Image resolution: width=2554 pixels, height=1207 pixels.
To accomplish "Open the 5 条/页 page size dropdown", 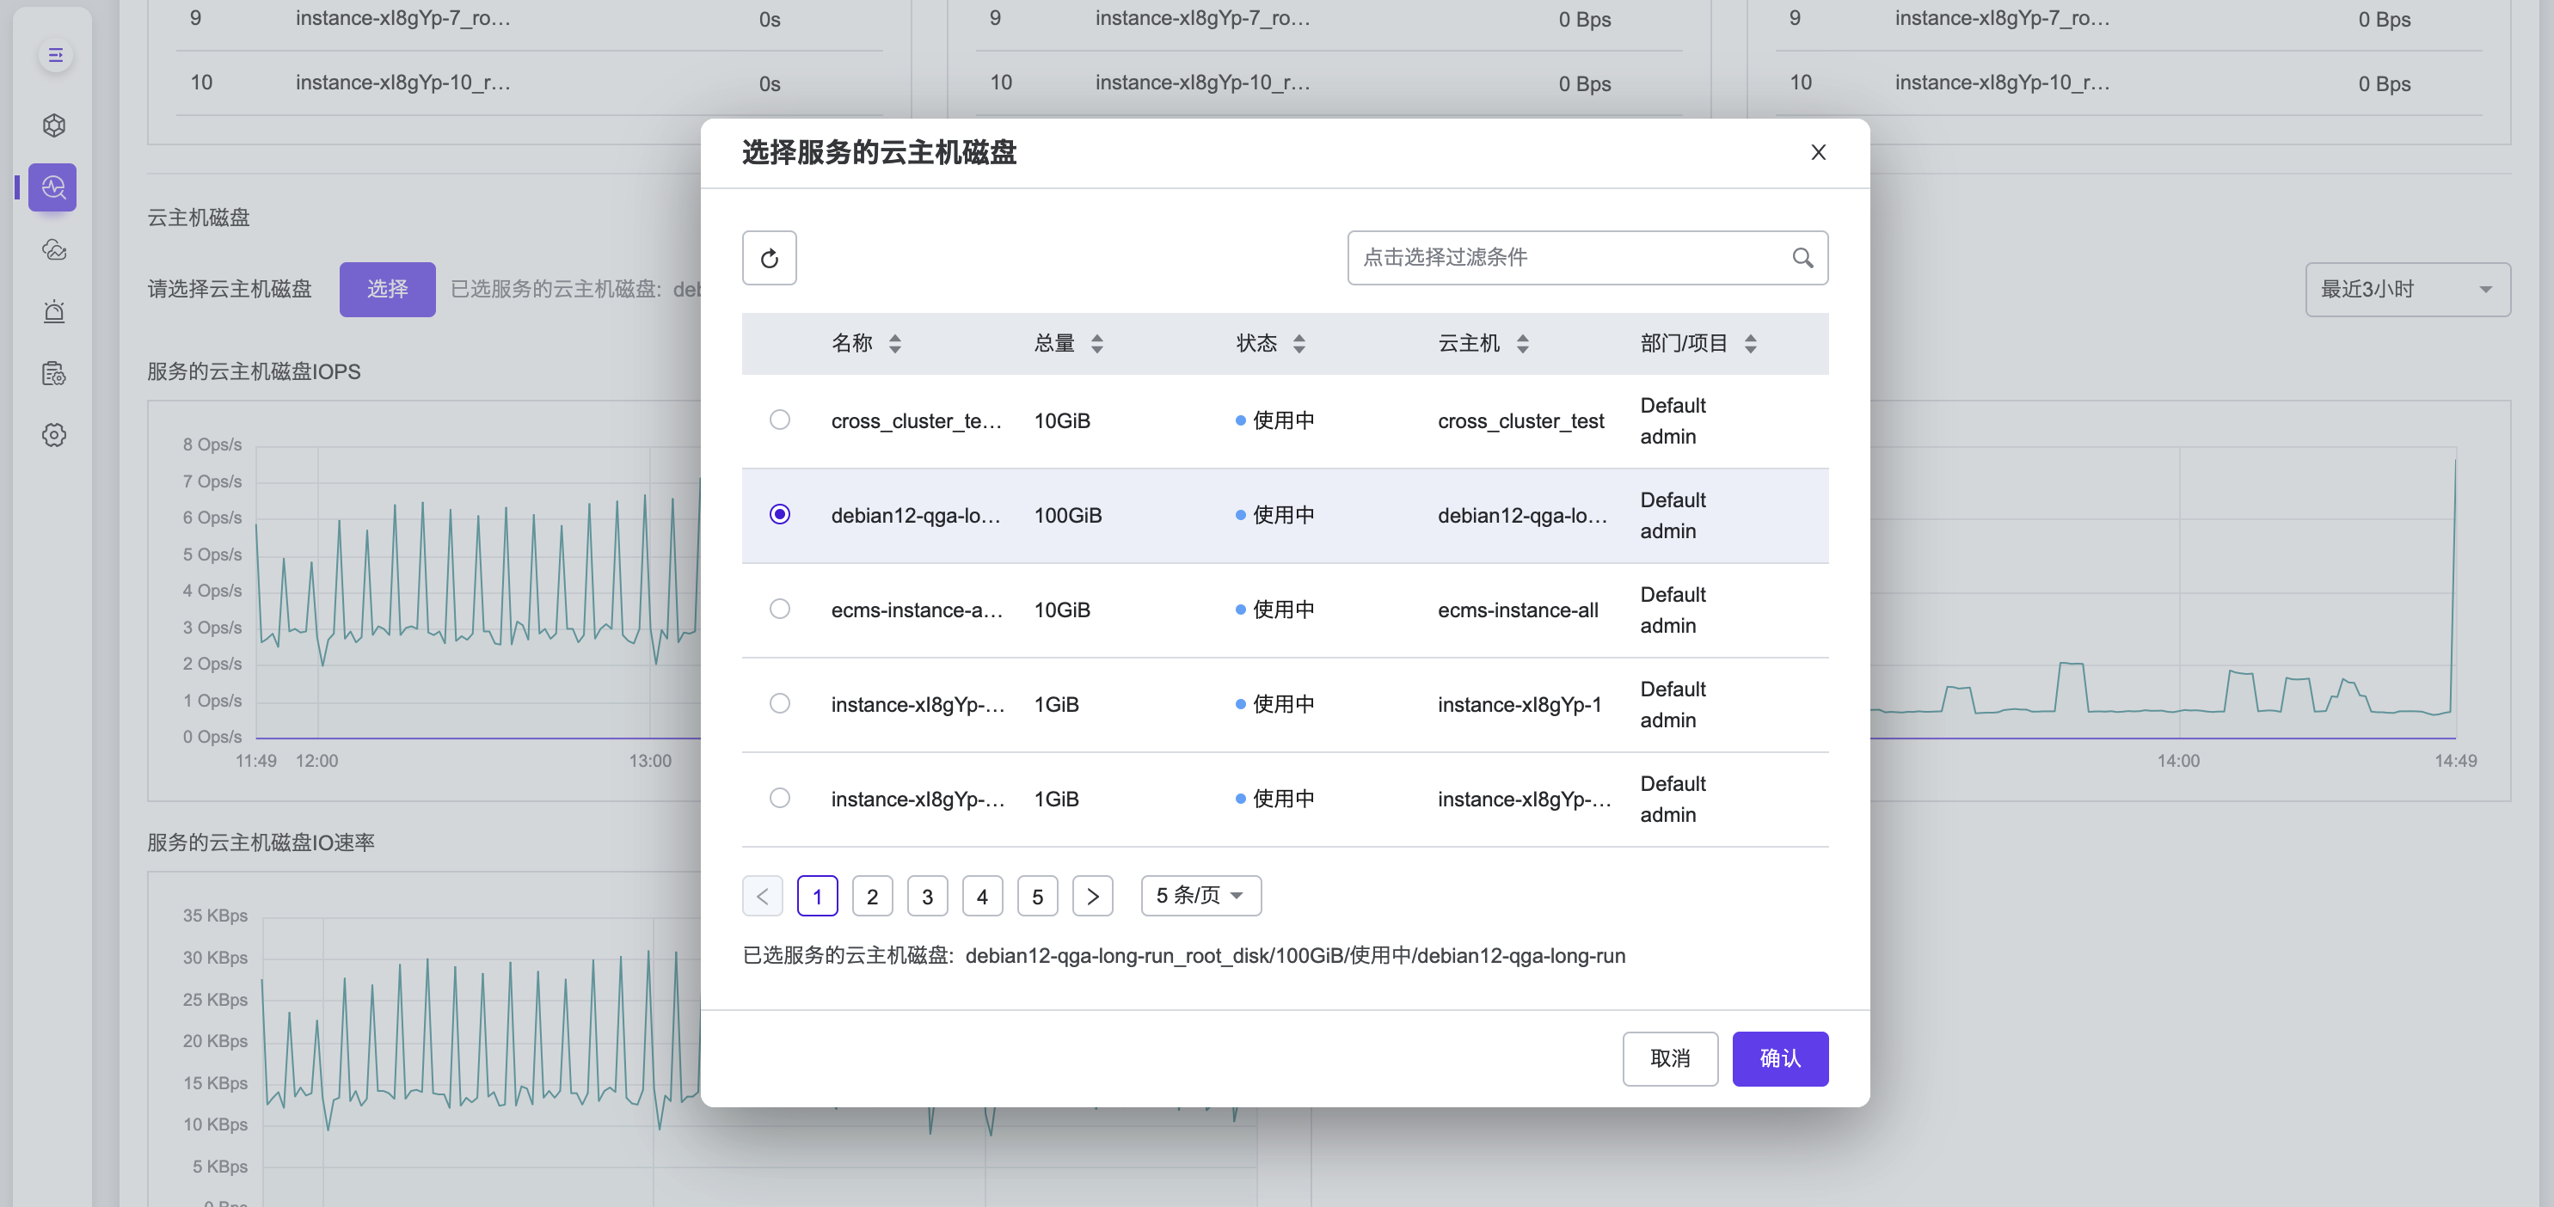I will coord(1200,896).
